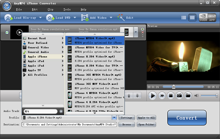Click Apply to All button
Screen dimensions: 220x139
pos(146,117)
